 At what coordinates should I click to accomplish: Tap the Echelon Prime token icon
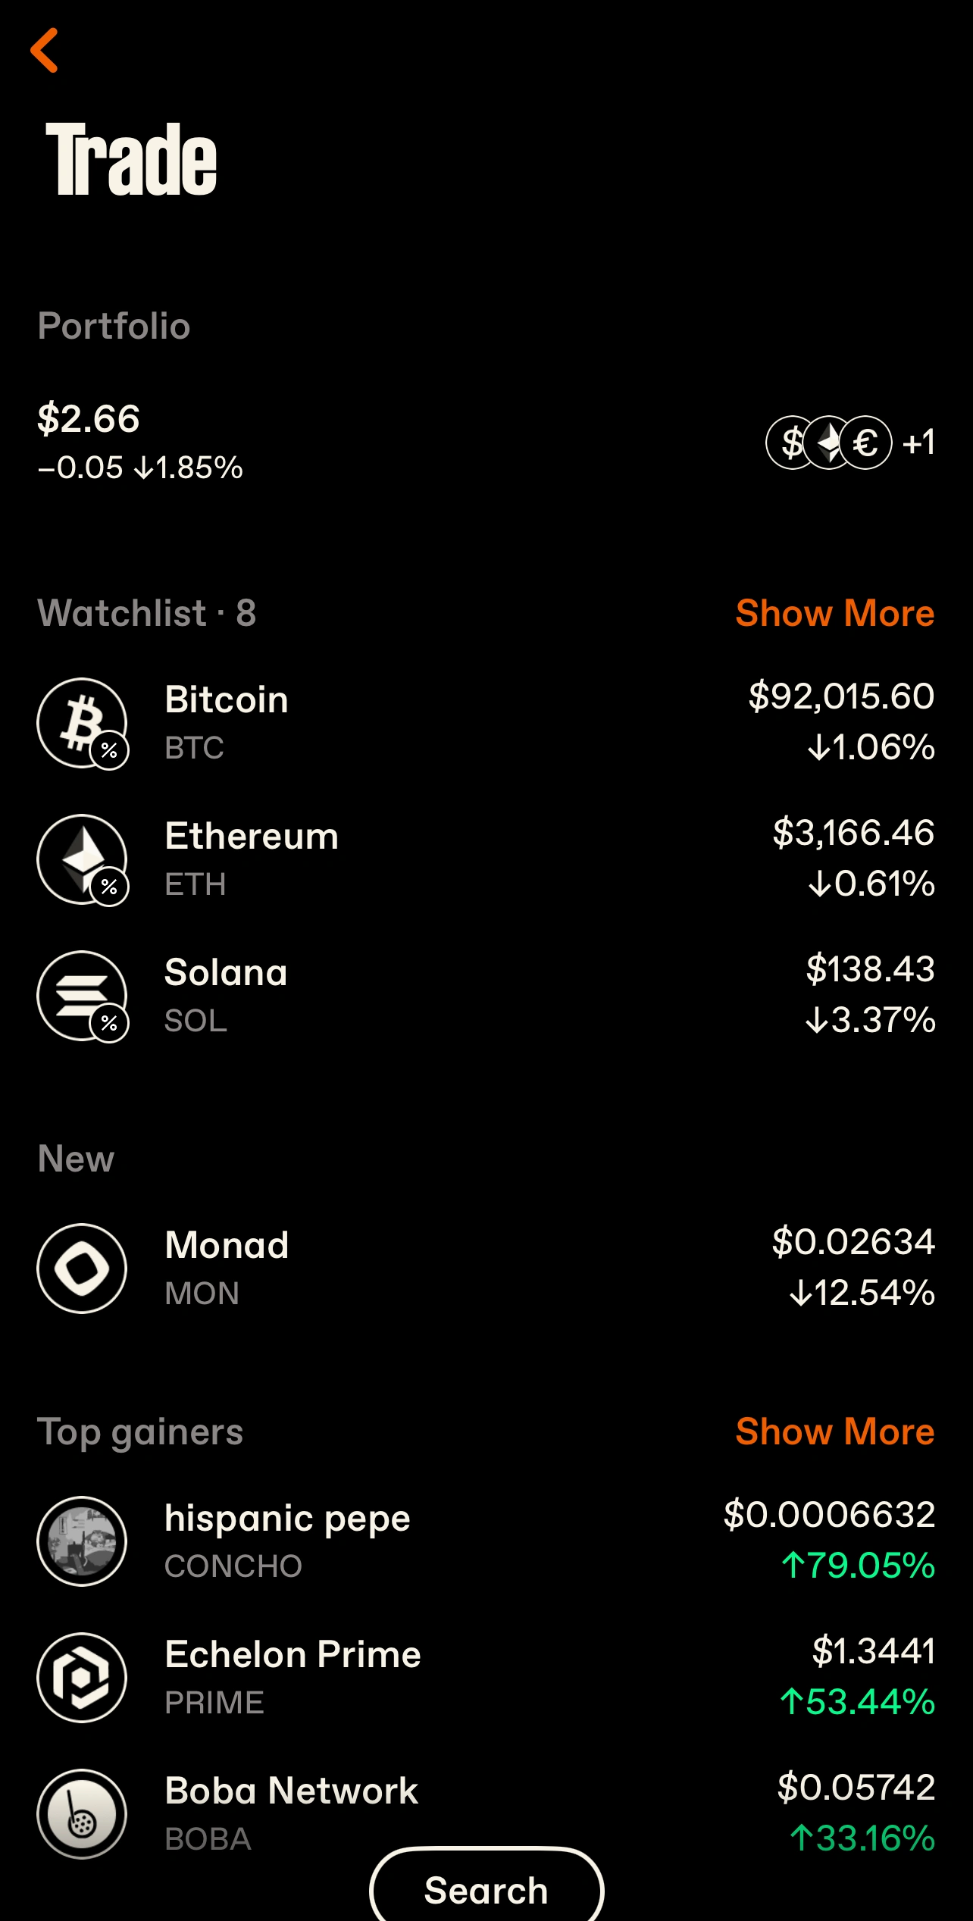pyautogui.click(x=82, y=1677)
